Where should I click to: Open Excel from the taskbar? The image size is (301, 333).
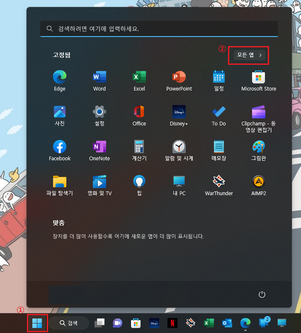(209, 323)
